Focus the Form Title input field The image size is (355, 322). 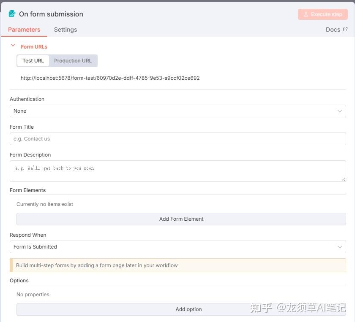point(177,139)
